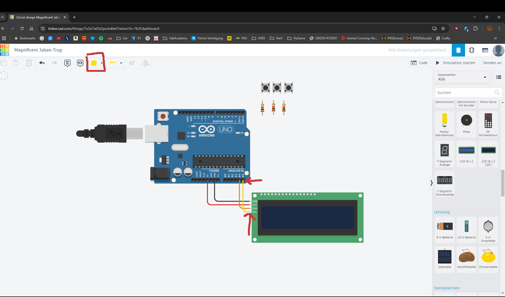Open the Tinkercad logo home link
505x297 pixels.
tap(4, 50)
